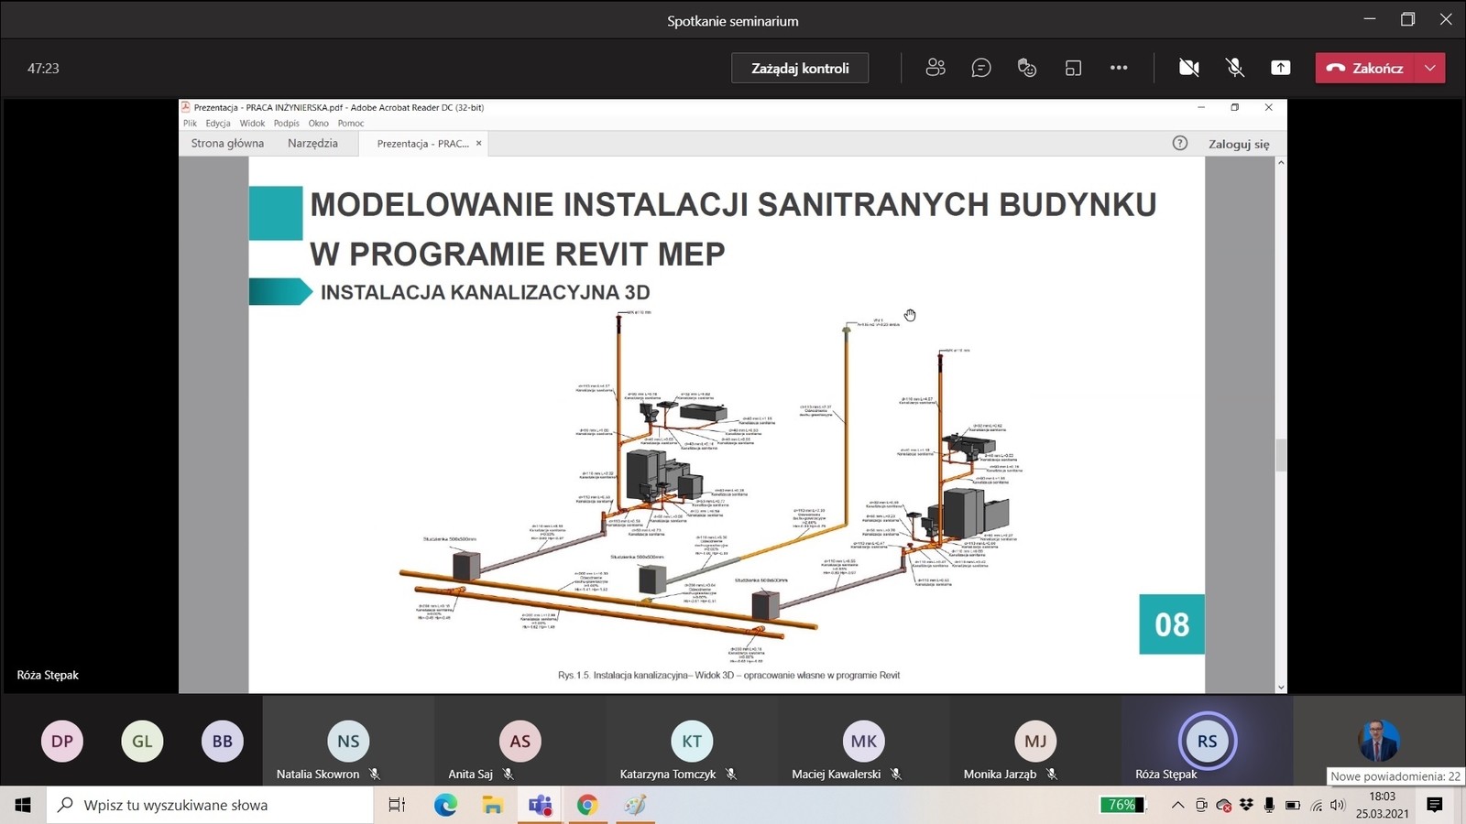Switch to the Narzędzia tab
Screen dimensions: 1466x824
(312, 143)
